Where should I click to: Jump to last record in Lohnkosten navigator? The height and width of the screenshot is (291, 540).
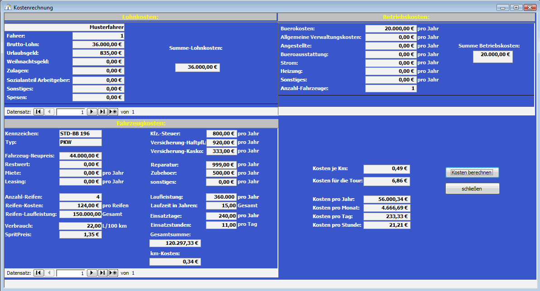click(x=103, y=111)
